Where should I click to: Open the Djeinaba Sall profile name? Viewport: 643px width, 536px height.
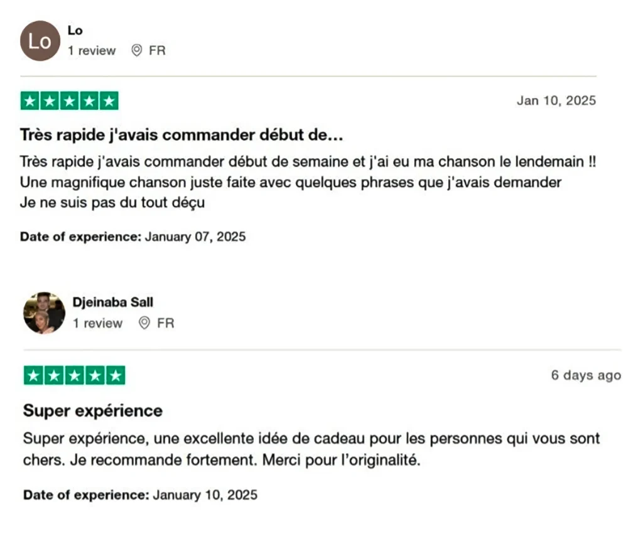[113, 302]
